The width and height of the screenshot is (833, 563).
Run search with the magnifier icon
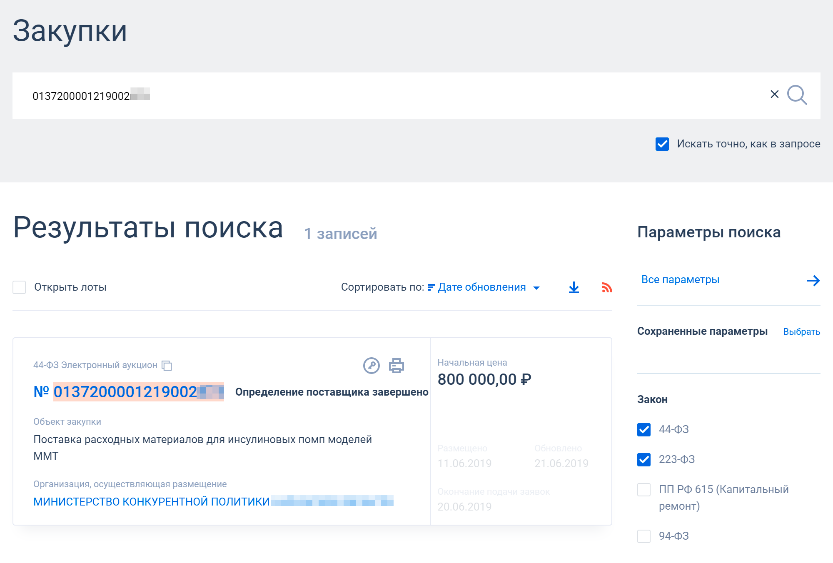[x=797, y=95]
